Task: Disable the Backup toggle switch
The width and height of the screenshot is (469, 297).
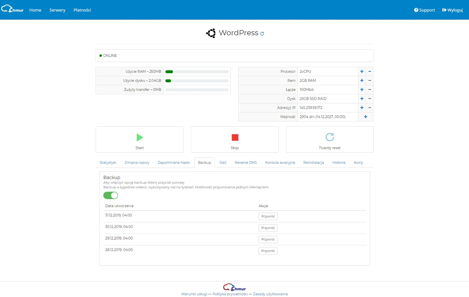Action: [111, 195]
